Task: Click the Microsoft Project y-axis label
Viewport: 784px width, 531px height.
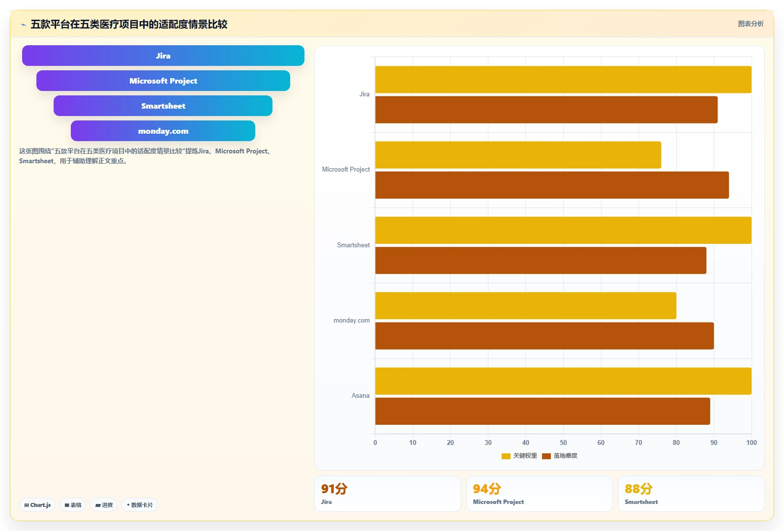Action: coord(346,170)
